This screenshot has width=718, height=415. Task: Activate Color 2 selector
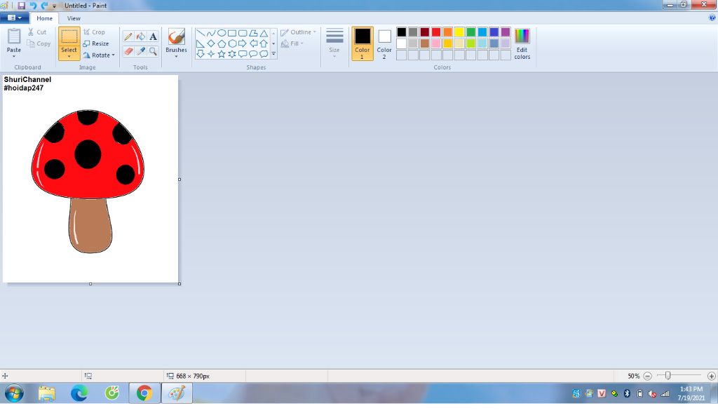pos(384,43)
